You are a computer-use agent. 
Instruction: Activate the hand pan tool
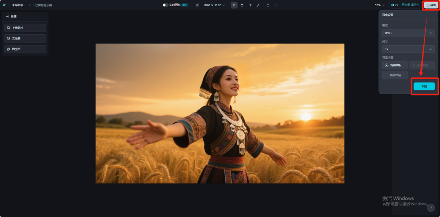coord(242,5)
